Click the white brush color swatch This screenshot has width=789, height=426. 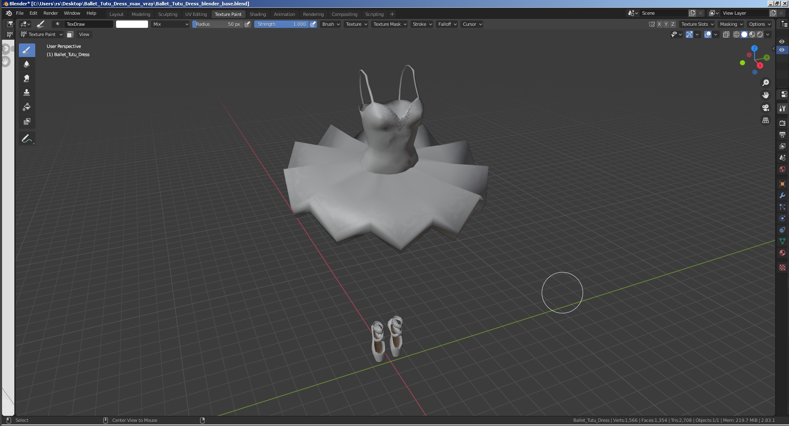132,24
